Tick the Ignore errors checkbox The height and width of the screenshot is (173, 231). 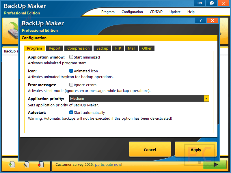click(x=71, y=85)
